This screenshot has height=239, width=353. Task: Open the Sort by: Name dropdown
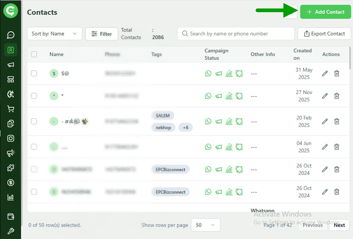pyautogui.click(x=54, y=33)
